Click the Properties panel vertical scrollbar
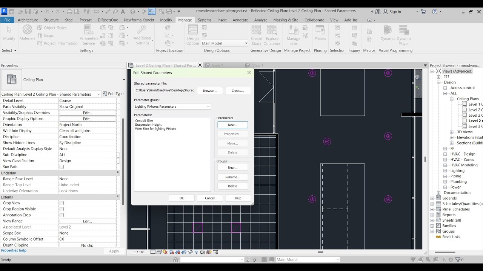Image resolution: width=483 pixels, height=271 pixels. pos(123,162)
